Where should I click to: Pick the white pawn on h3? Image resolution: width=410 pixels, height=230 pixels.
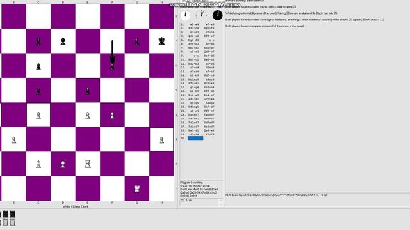(x=161, y=141)
